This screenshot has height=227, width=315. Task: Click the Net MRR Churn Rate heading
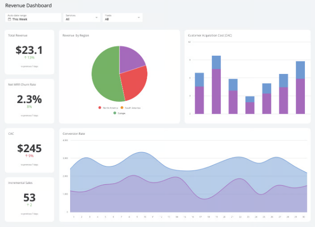[x=22, y=84]
